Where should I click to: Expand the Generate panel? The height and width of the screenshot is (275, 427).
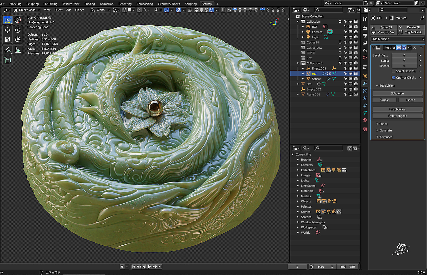click(377, 130)
